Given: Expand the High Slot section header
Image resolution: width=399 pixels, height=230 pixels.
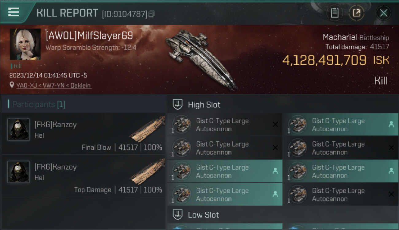Looking at the screenshot, I should tap(204, 105).
